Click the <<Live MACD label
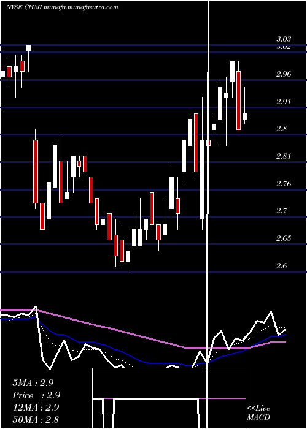The width and height of the screenshot is (307, 429). coord(258,413)
